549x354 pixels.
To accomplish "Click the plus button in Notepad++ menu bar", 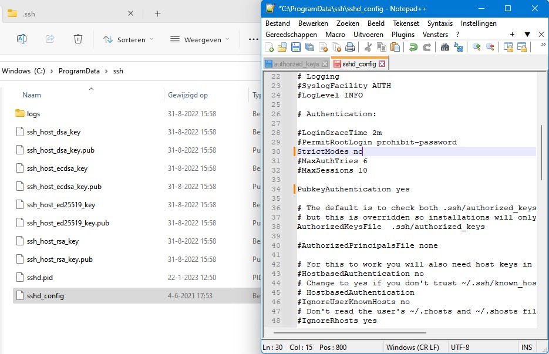I will click(x=512, y=34).
